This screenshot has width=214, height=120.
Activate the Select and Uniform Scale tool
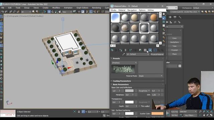tap(56, 12)
